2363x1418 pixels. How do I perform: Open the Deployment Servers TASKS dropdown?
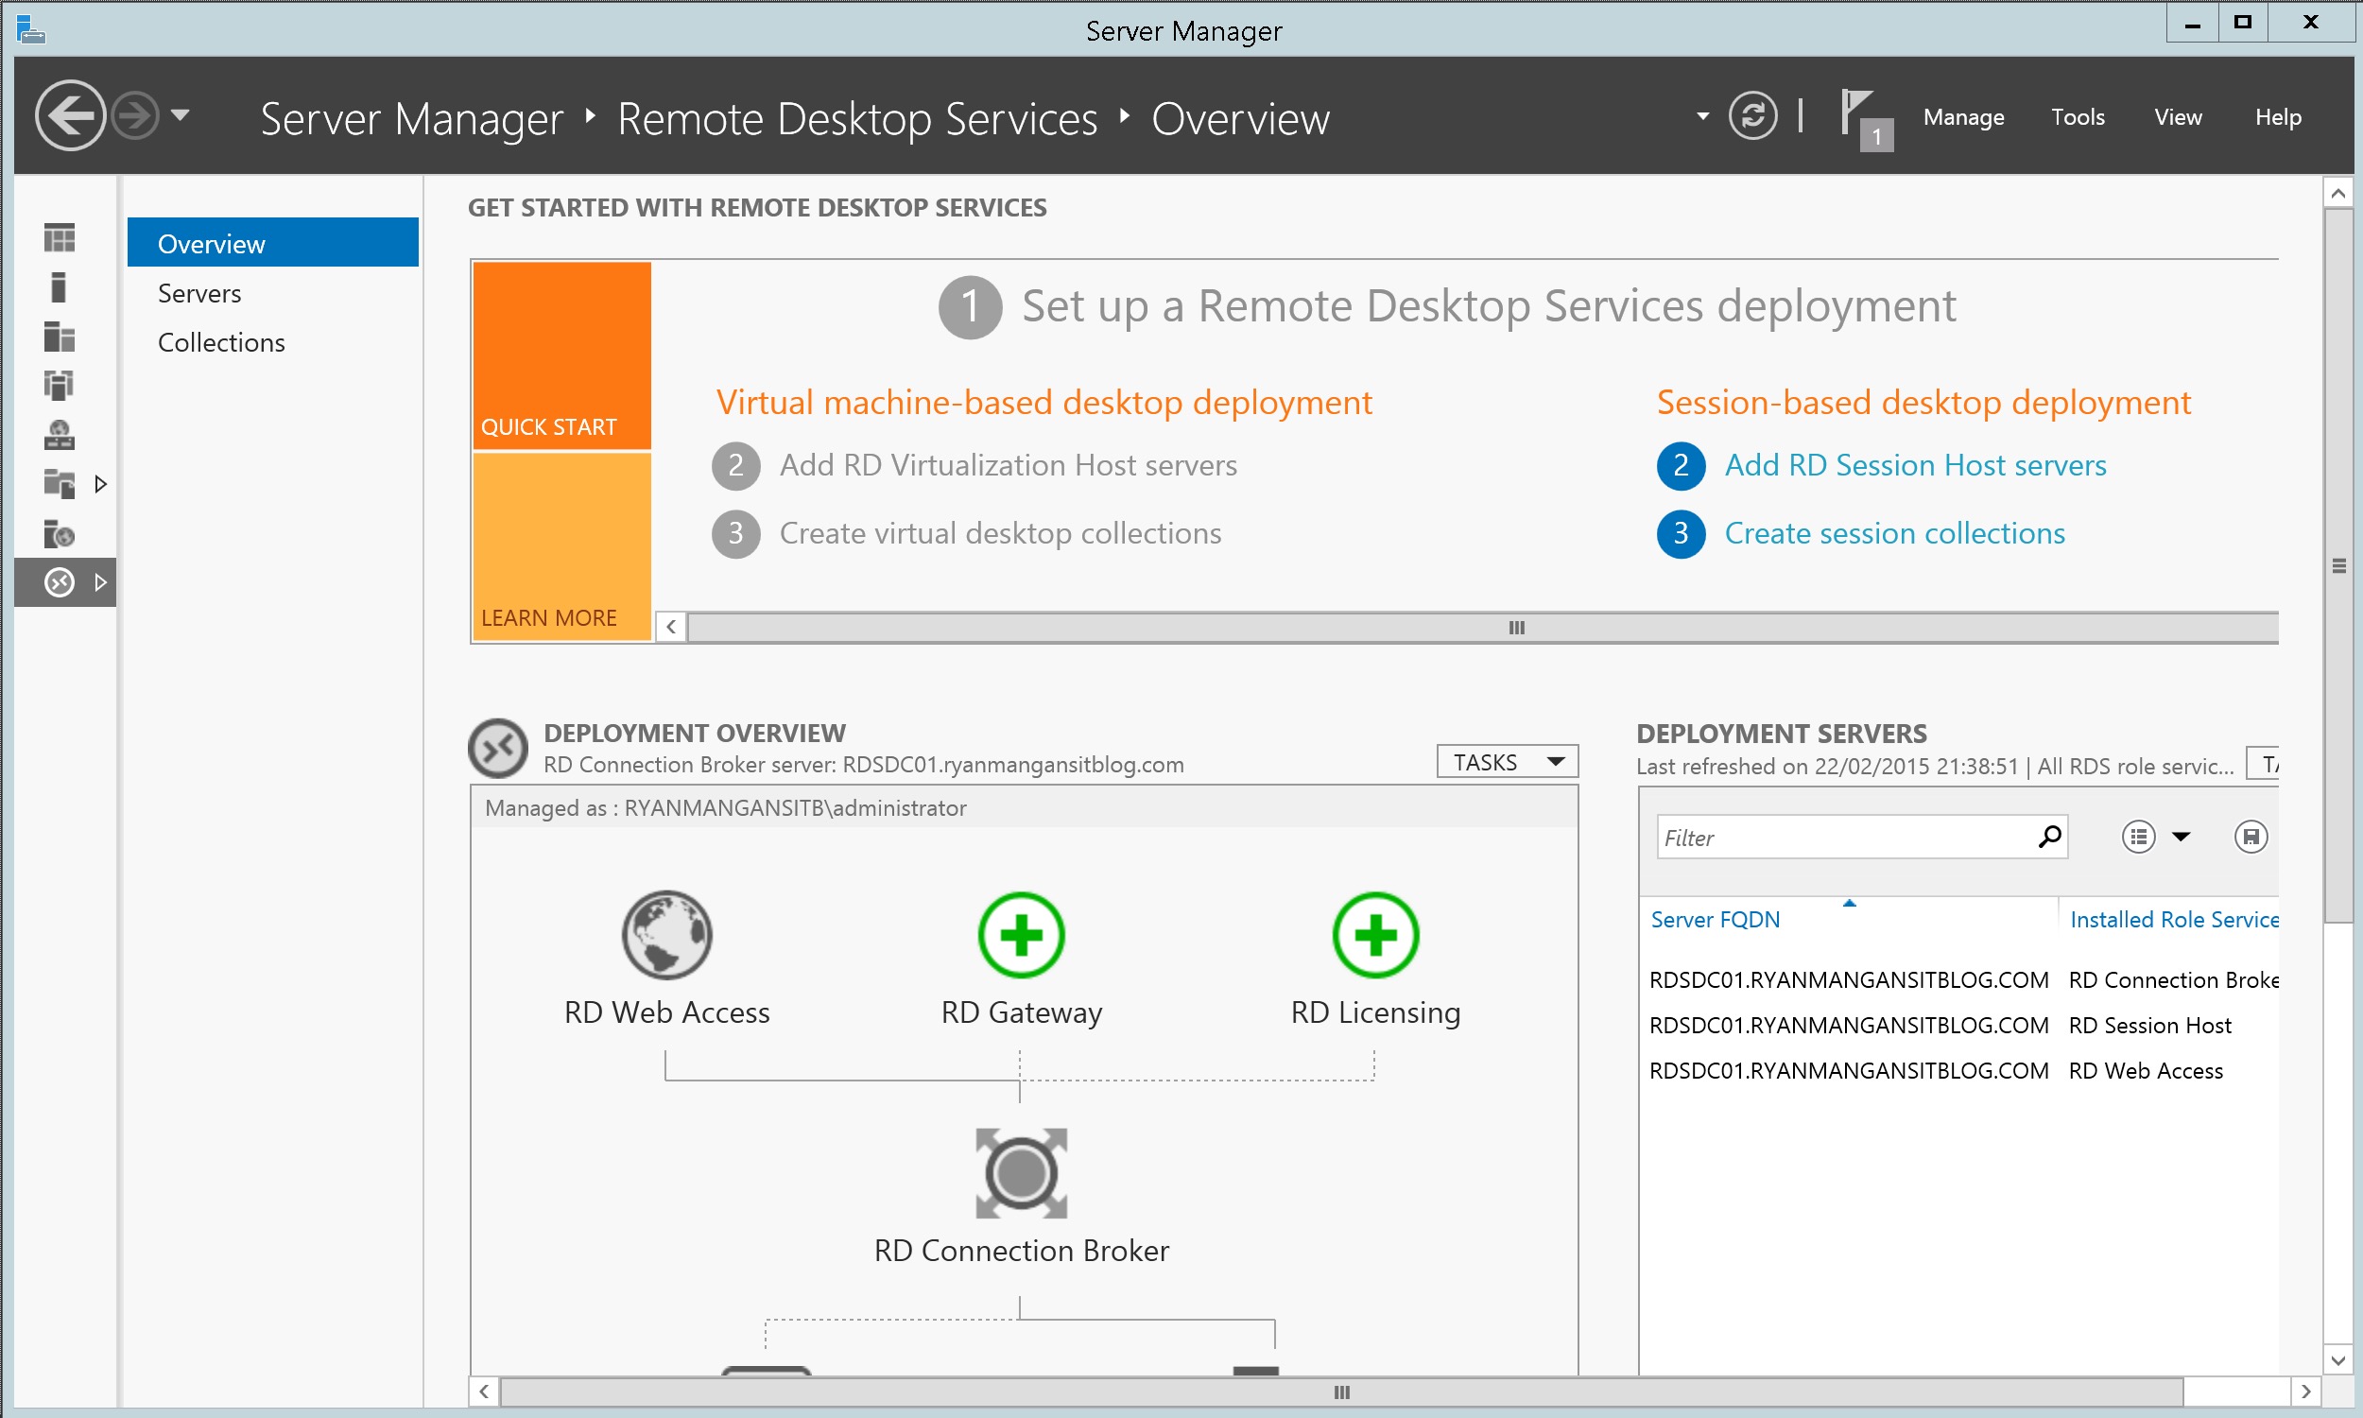[2264, 764]
